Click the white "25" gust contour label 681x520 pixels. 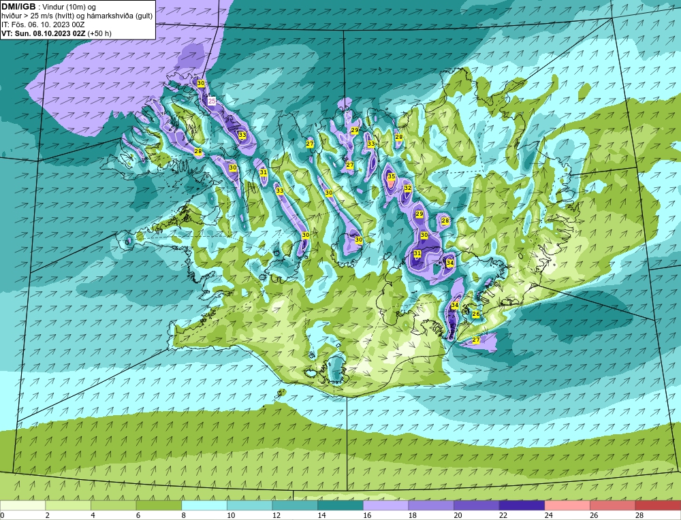point(212,101)
